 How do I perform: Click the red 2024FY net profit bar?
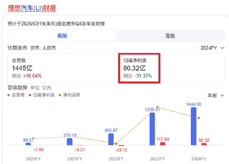[x=204, y=144]
